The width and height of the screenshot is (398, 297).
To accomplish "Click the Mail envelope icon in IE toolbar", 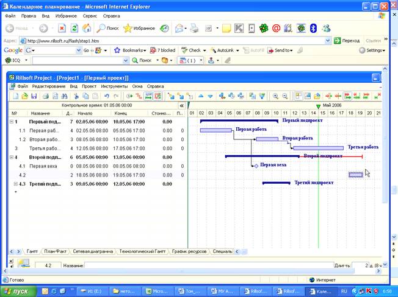I will (179, 29).
